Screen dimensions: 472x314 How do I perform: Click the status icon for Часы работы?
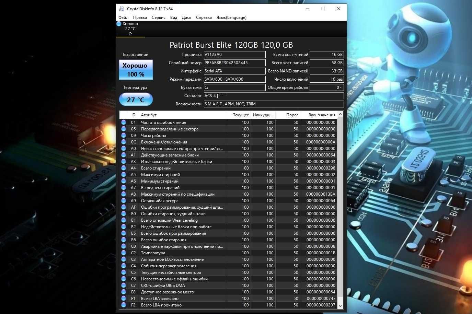pyautogui.click(x=124, y=135)
